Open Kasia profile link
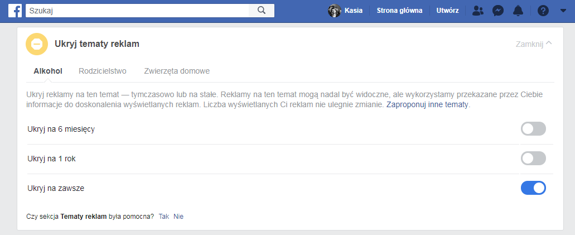 click(354, 11)
